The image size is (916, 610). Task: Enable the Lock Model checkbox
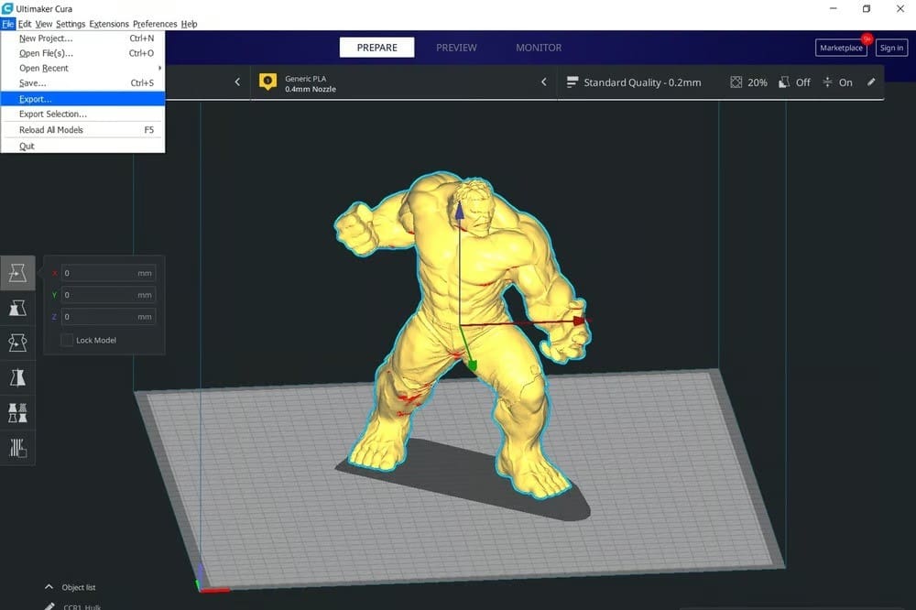(x=67, y=340)
